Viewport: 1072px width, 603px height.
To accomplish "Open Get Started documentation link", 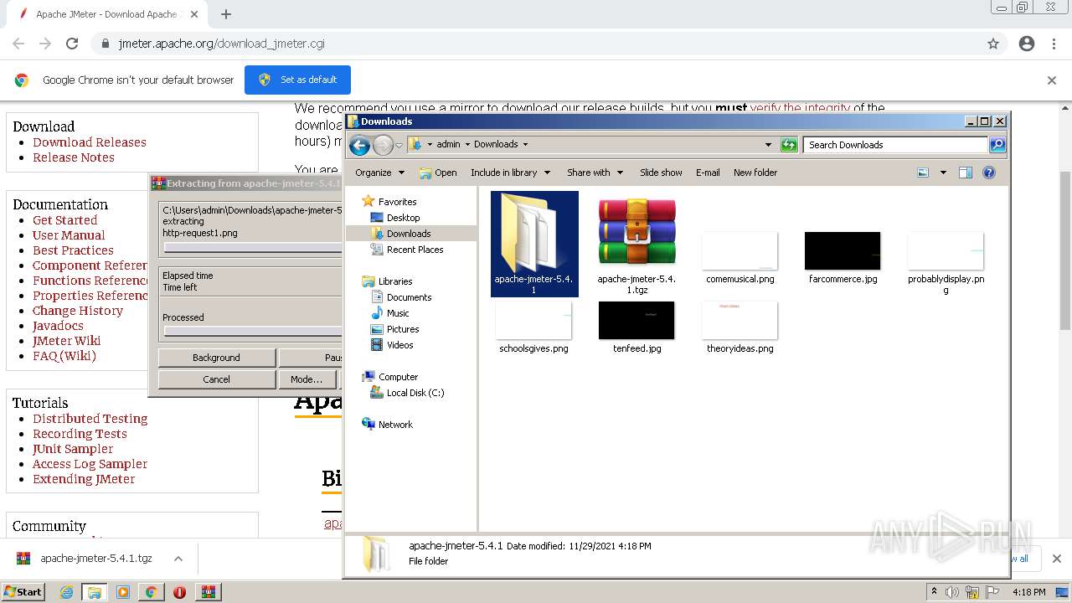I will coord(65,220).
